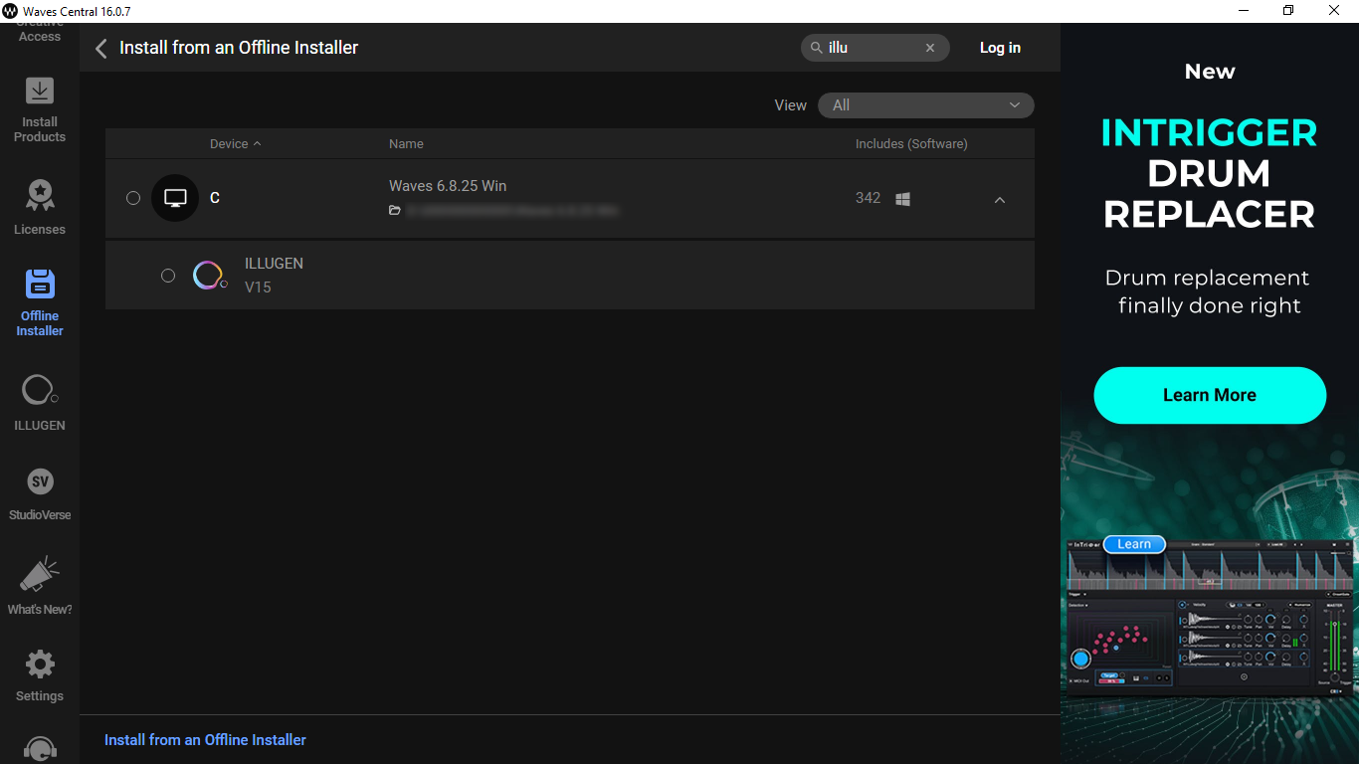The height and width of the screenshot is (764, 1359).
Task: Click the Includes (Software) column header
Action: (x=910, y=144)
